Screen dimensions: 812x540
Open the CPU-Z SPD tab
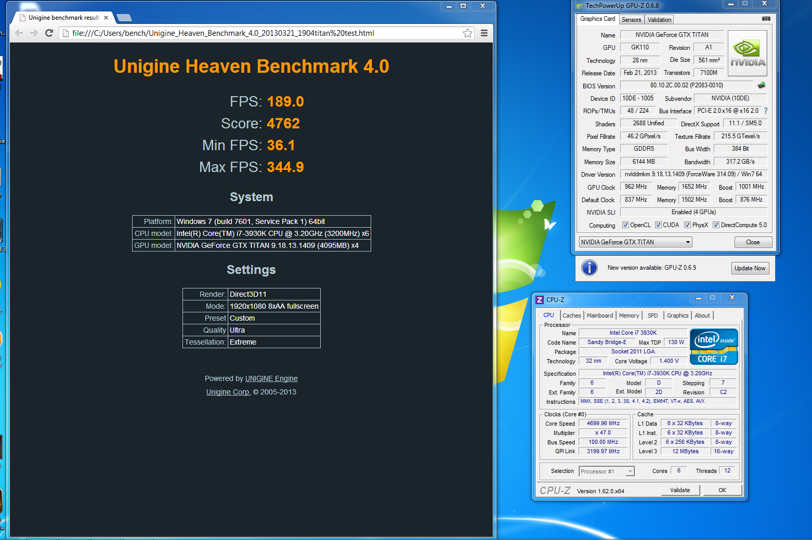tap(652, 315)
